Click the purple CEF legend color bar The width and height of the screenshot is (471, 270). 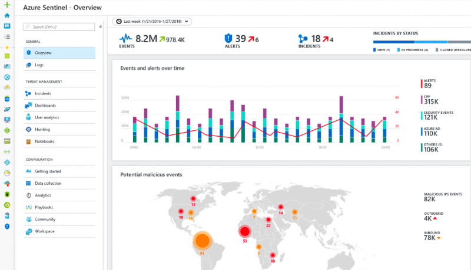(x=422, y=100)
